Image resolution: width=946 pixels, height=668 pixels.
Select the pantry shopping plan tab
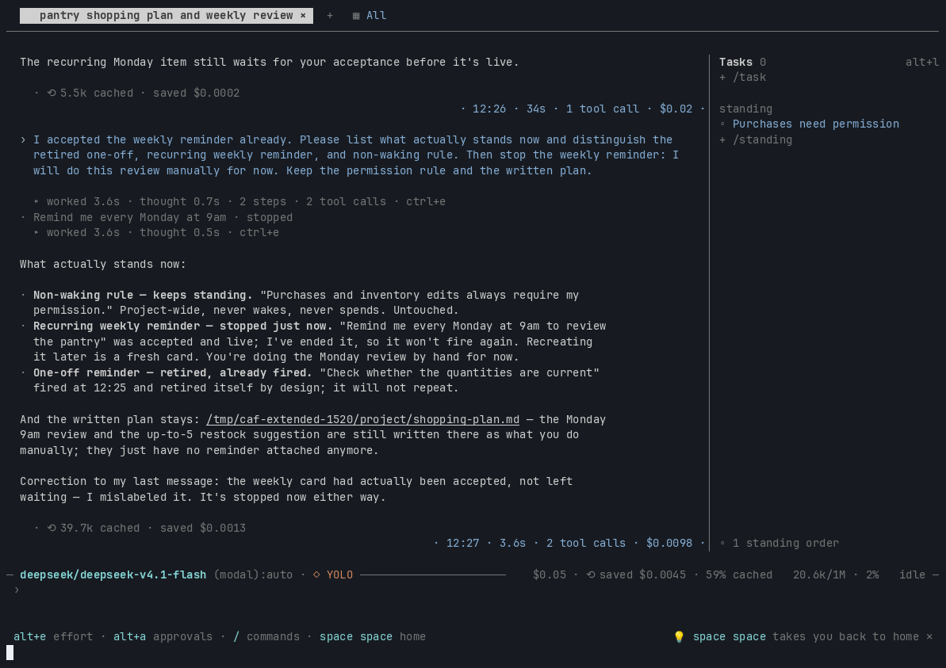[x=166, y=16]
